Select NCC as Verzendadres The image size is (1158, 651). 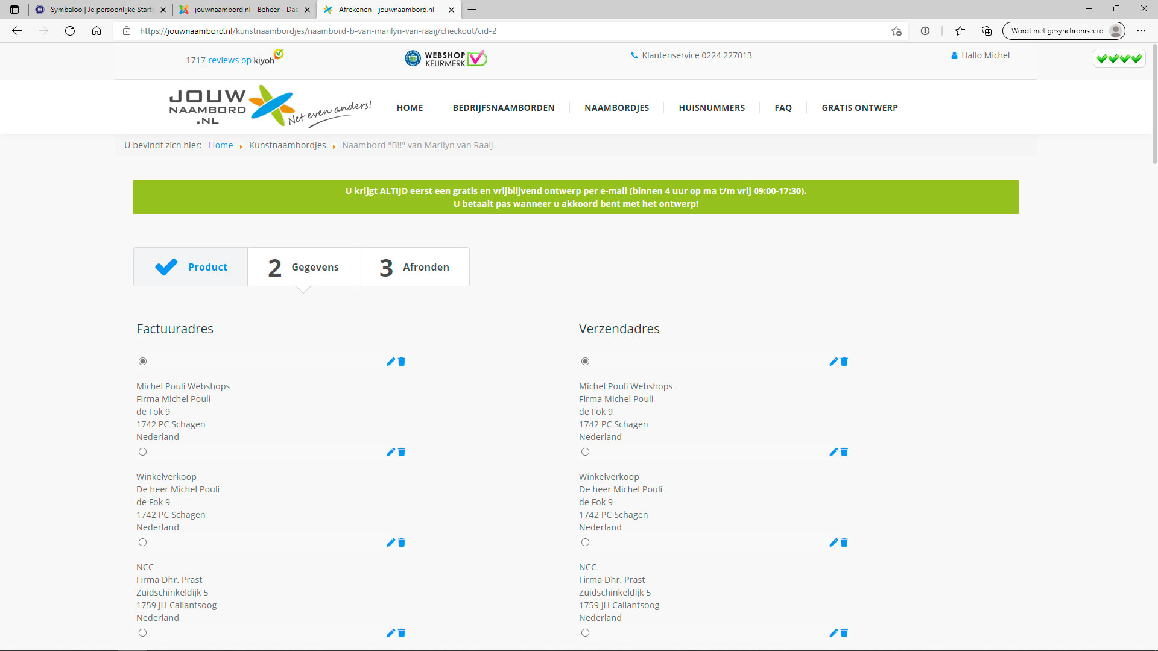(x=585, y=542)
